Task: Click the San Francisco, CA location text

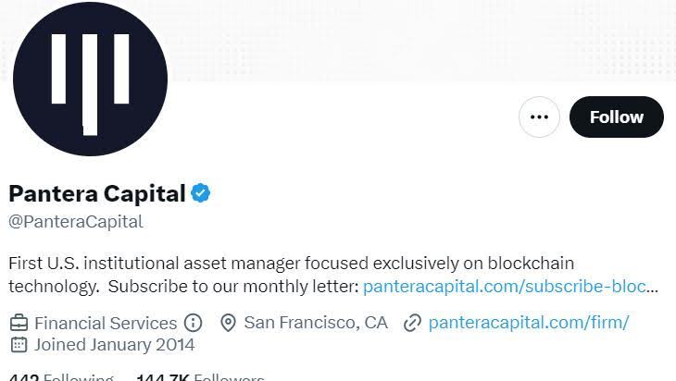Action: point(316,323)
